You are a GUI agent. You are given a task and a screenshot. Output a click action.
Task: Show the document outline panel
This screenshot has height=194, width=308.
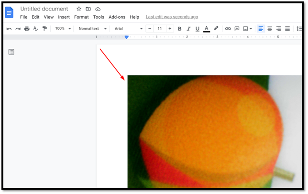(11, 52)
